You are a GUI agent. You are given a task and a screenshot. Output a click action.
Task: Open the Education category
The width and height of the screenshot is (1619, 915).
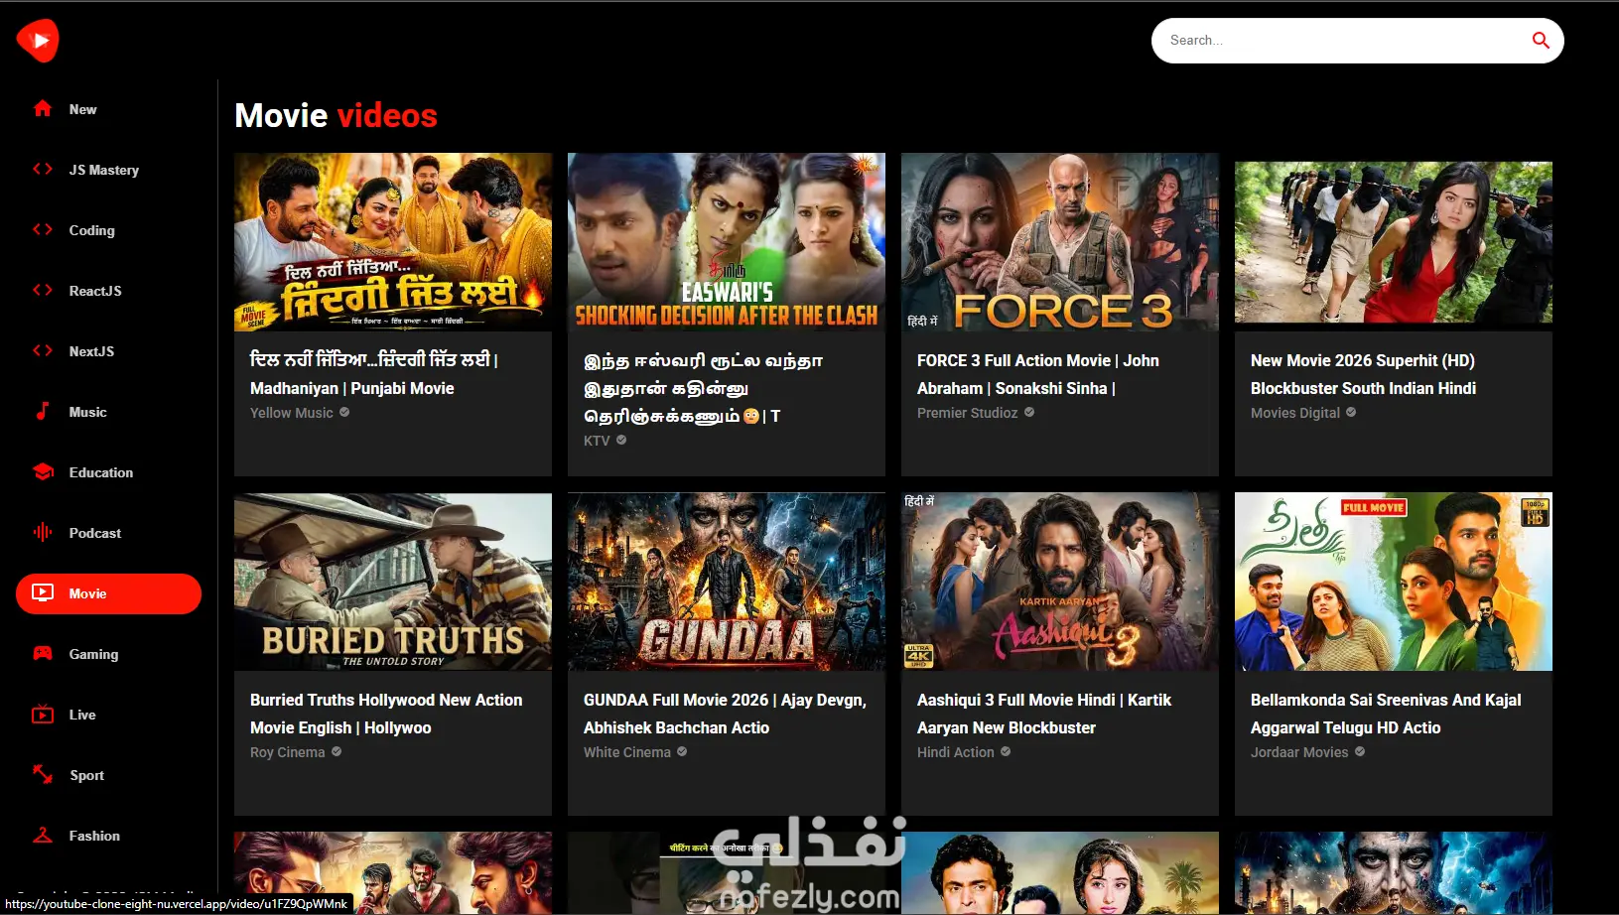[108, 472]
